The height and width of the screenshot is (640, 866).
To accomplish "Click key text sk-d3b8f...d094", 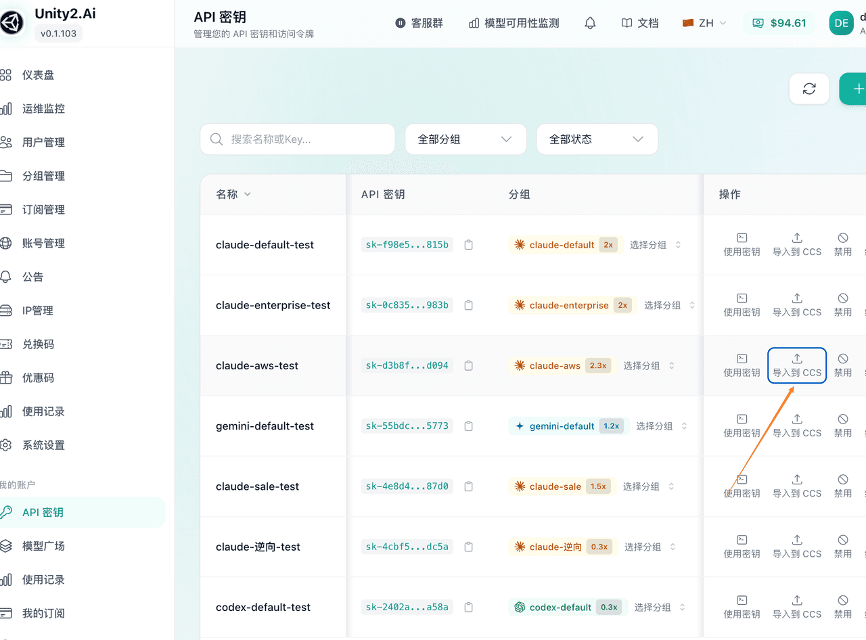I will (407, 365).
